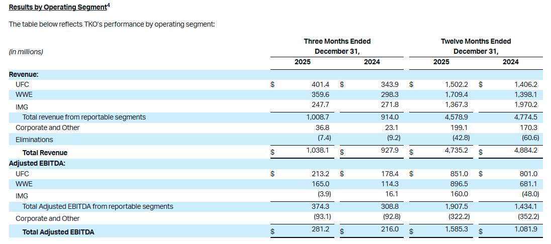Select the 'Adjusted EBITDA:' section label
The height and width of the screenshot is (244, 551).
point(37,164)
